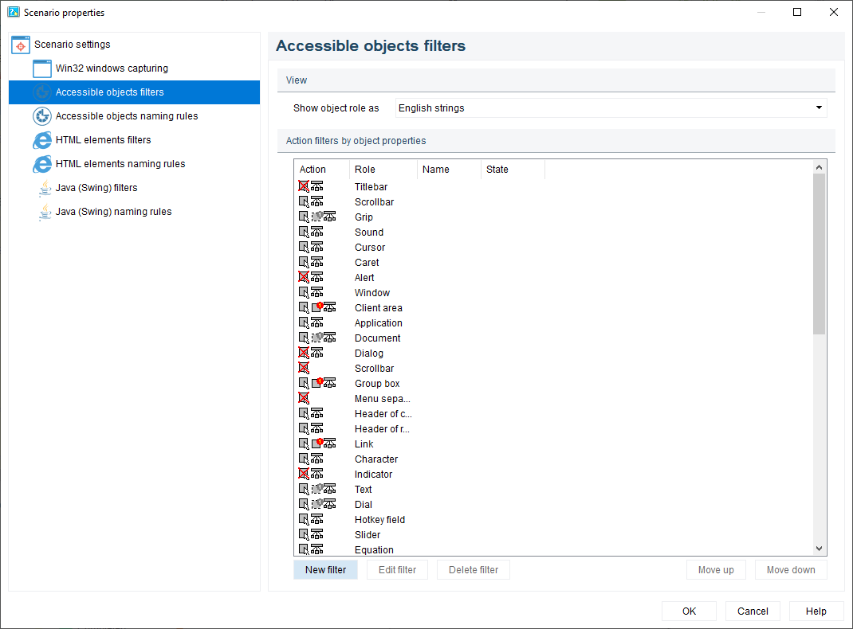This screenshot has height=629, width=853.
Task: Click the Java (Swing) naming rules icon
Action: pyautogui.click(x=45, y=212)
